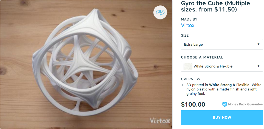Click the product title Gyro the Cube
264x129 pixels.
215,6
